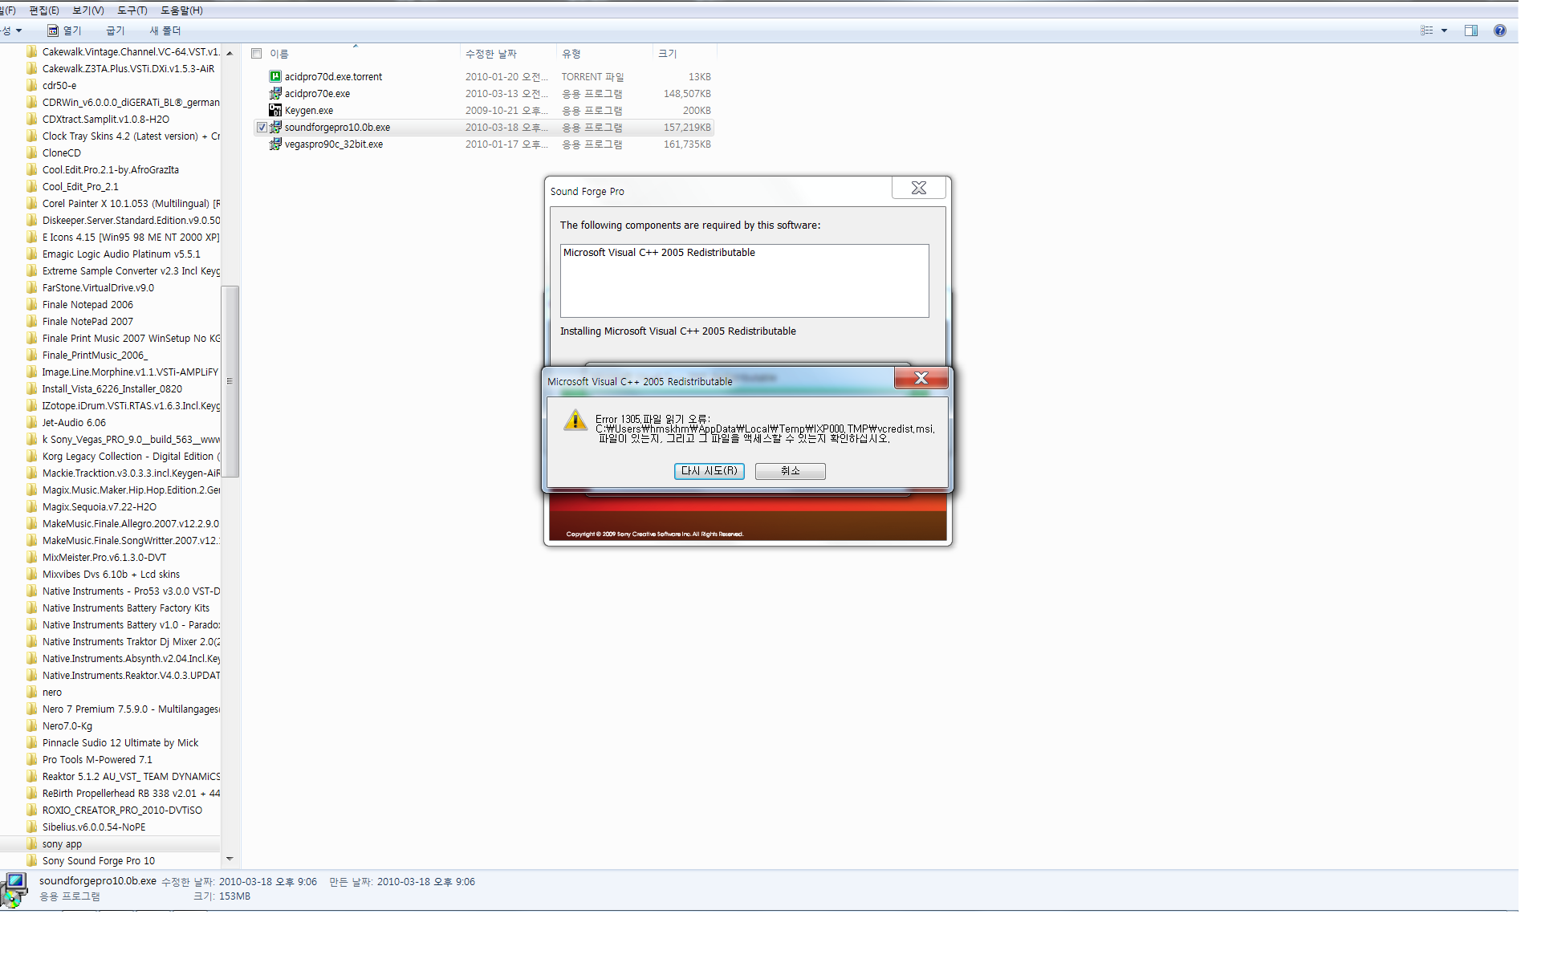The width and height of the screenshot is (1541, 963).
Task: Click the FarStone.VirtualDrive.v9.0 folder icon
Action: 32,287
